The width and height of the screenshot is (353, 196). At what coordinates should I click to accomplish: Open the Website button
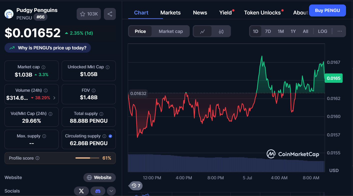100,178
